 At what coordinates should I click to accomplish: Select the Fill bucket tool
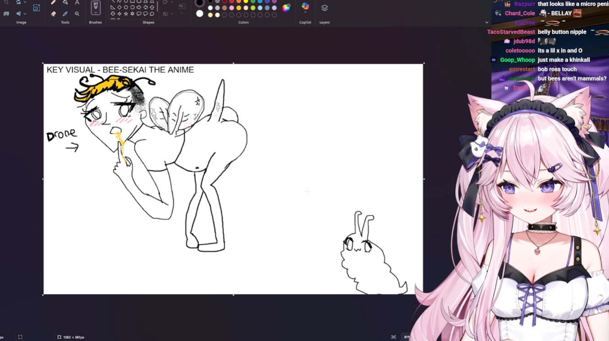(x=65, y=3)
